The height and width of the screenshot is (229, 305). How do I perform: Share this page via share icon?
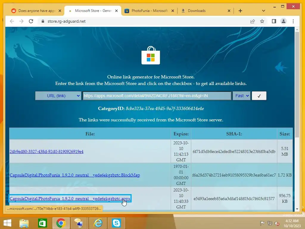pos(253,21)
